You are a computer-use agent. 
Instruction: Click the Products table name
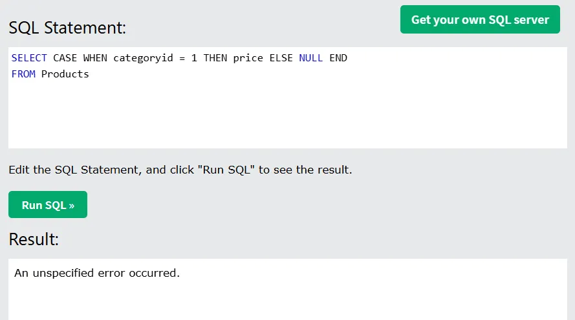click(65, 74)
